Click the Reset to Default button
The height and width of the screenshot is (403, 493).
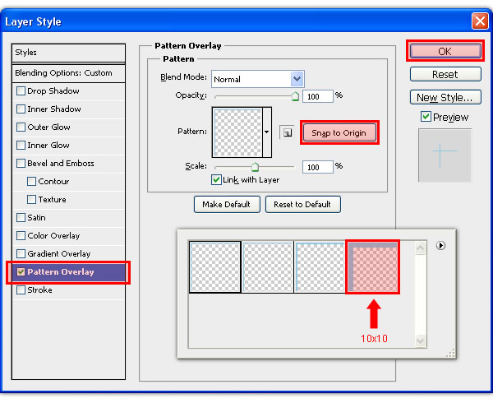302,205
